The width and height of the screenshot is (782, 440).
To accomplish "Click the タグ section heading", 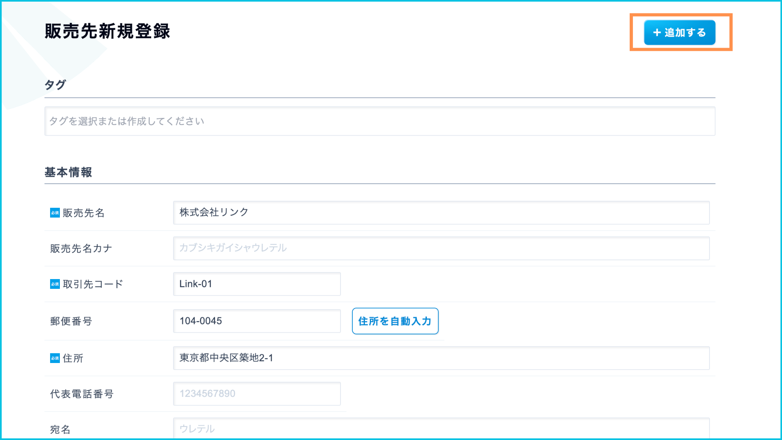I will (55, 85).
